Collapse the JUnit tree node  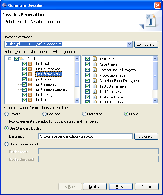click(x=10, y=59)
